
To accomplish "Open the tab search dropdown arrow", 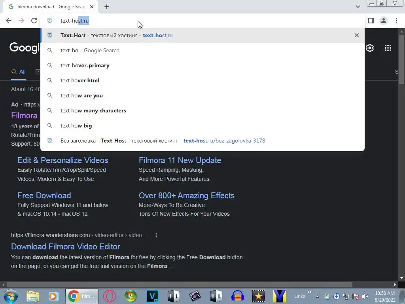I will click(358, 7).
